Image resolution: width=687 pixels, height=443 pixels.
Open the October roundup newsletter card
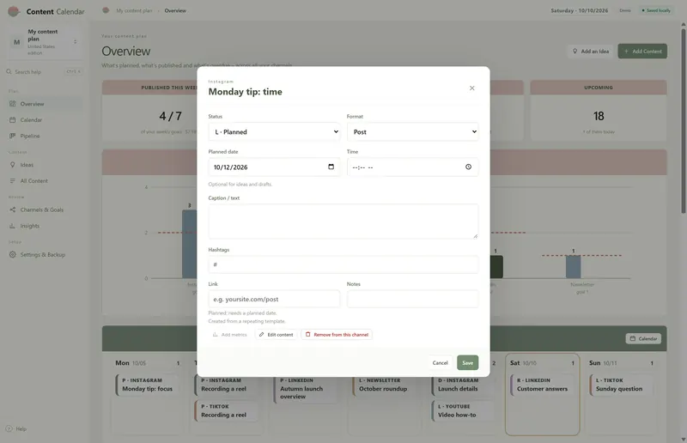point(384,385)
